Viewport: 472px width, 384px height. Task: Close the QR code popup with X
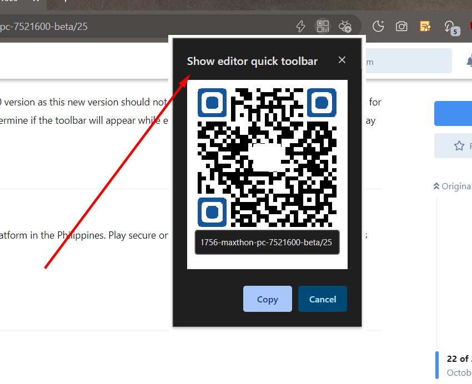point(342,60)
